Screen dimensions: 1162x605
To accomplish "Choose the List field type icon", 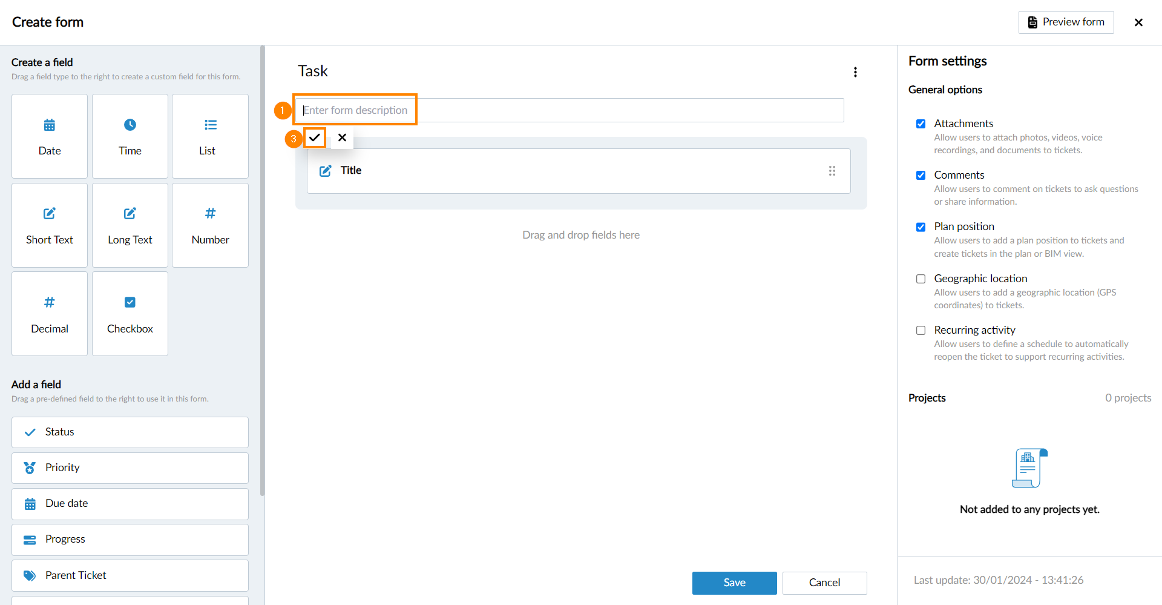I will tap(210, 125).
